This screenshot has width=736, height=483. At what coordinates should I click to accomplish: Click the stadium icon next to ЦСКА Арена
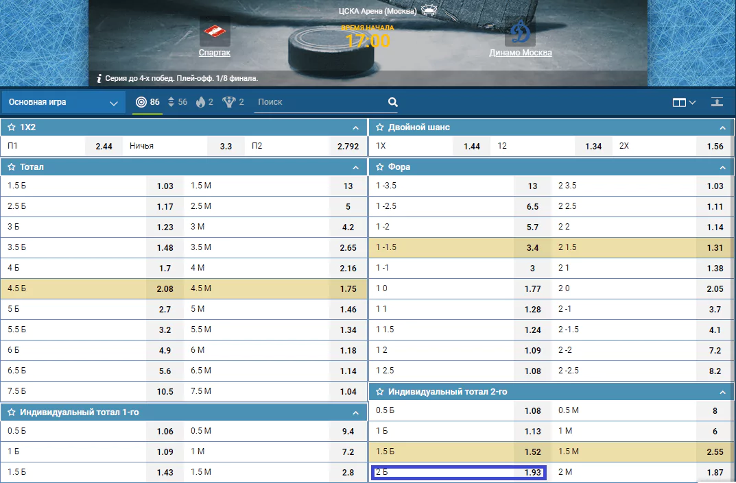(x=429, y=10)
